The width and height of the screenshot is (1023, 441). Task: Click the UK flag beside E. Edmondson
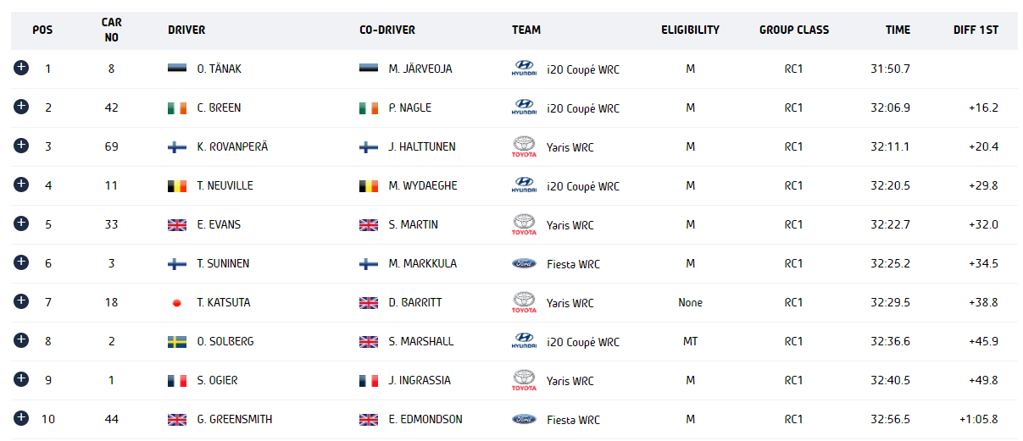tap(369, 419)
